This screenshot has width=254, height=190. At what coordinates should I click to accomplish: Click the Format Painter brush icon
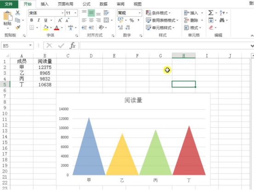tap(17, 28)
